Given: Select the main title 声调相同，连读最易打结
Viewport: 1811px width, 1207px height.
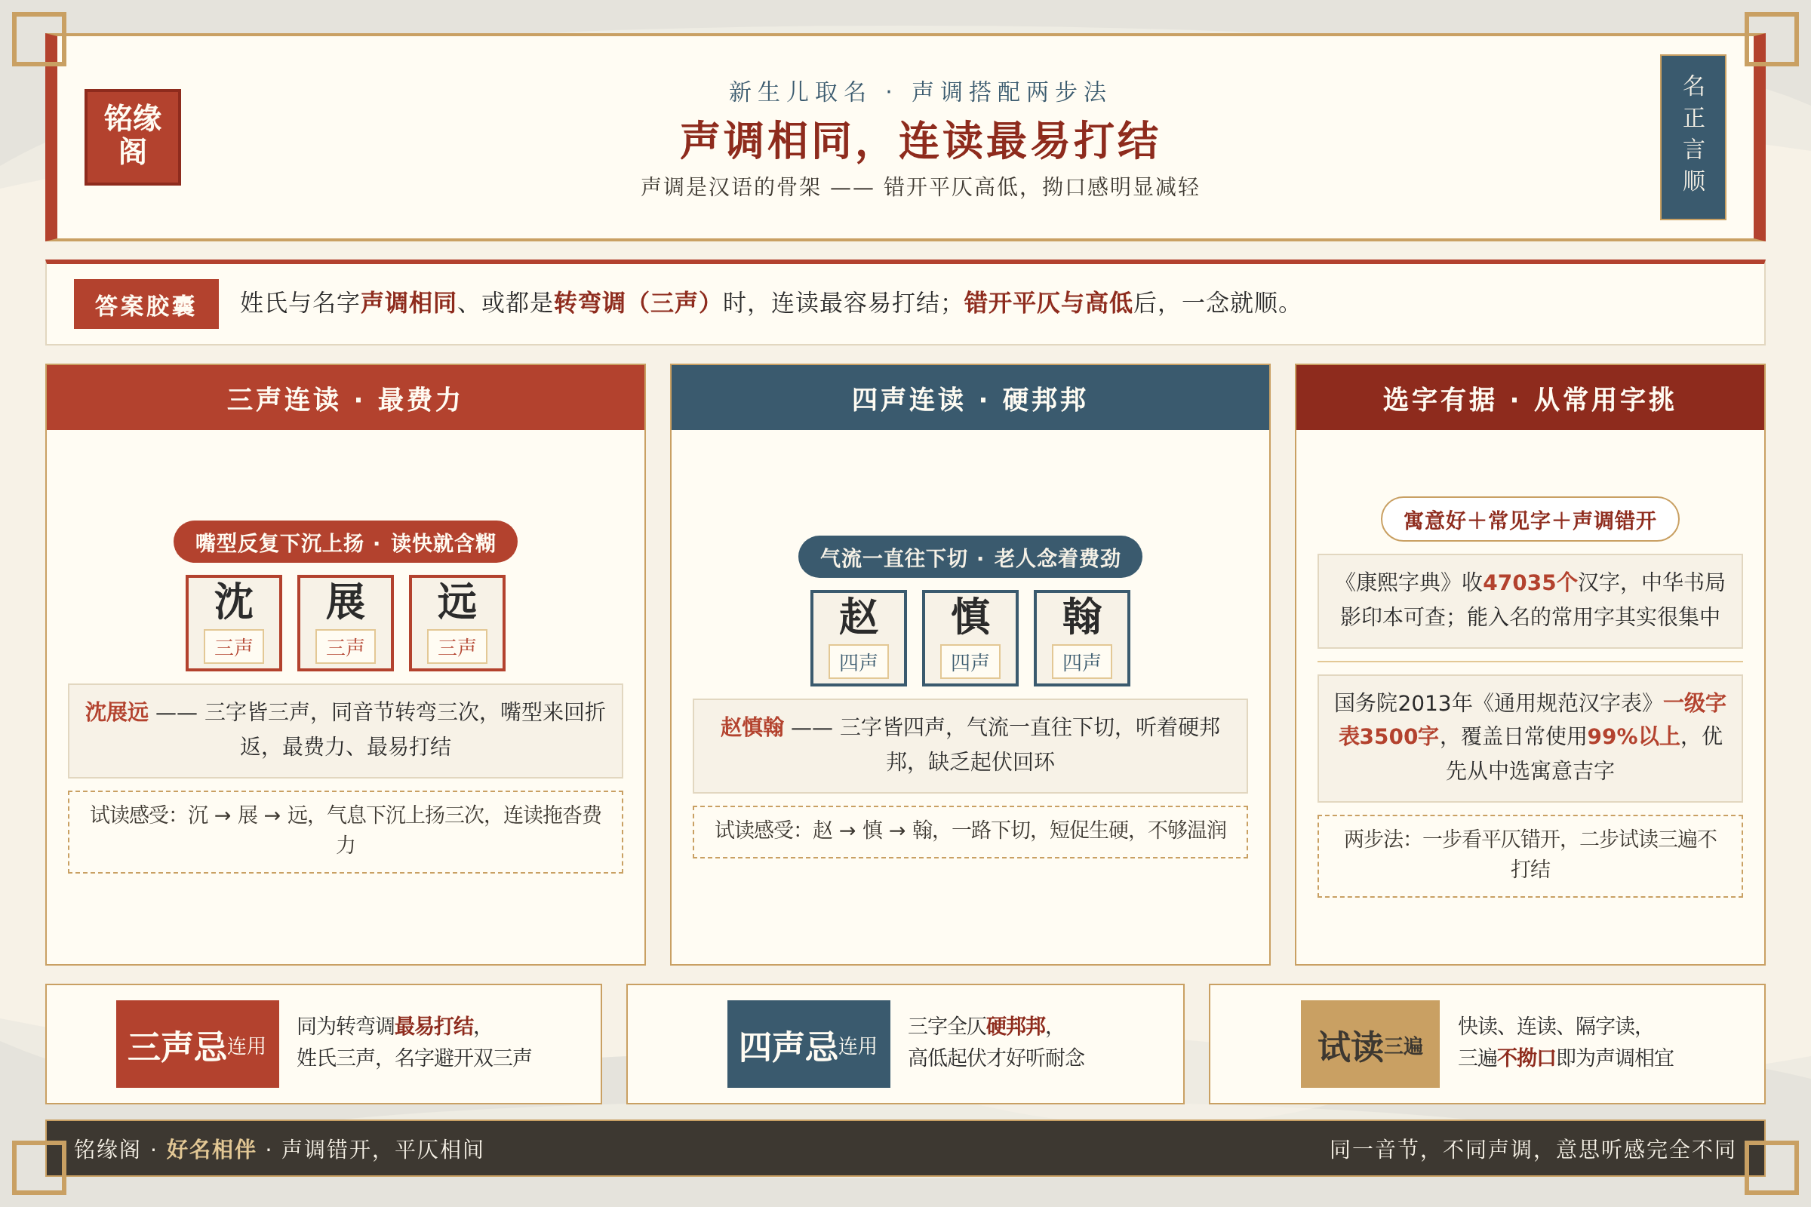Looking at the screenshot, I should [919, 140].
